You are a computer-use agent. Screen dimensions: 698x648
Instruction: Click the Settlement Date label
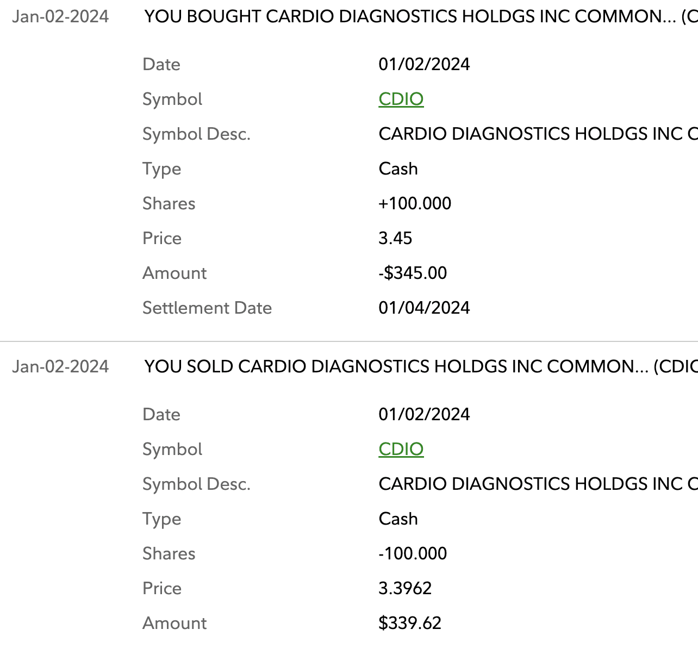point(207,308)
